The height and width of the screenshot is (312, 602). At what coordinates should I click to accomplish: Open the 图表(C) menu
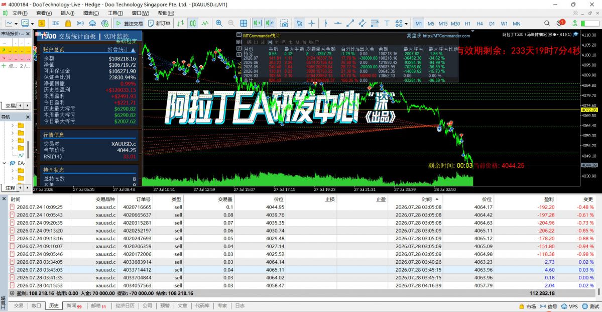click(90, 13)
